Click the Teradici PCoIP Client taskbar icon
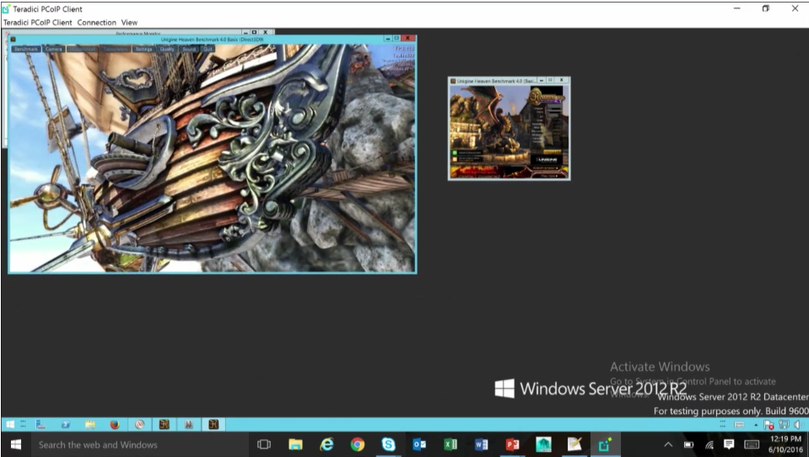The image size is (809, 457). (605, 444)
